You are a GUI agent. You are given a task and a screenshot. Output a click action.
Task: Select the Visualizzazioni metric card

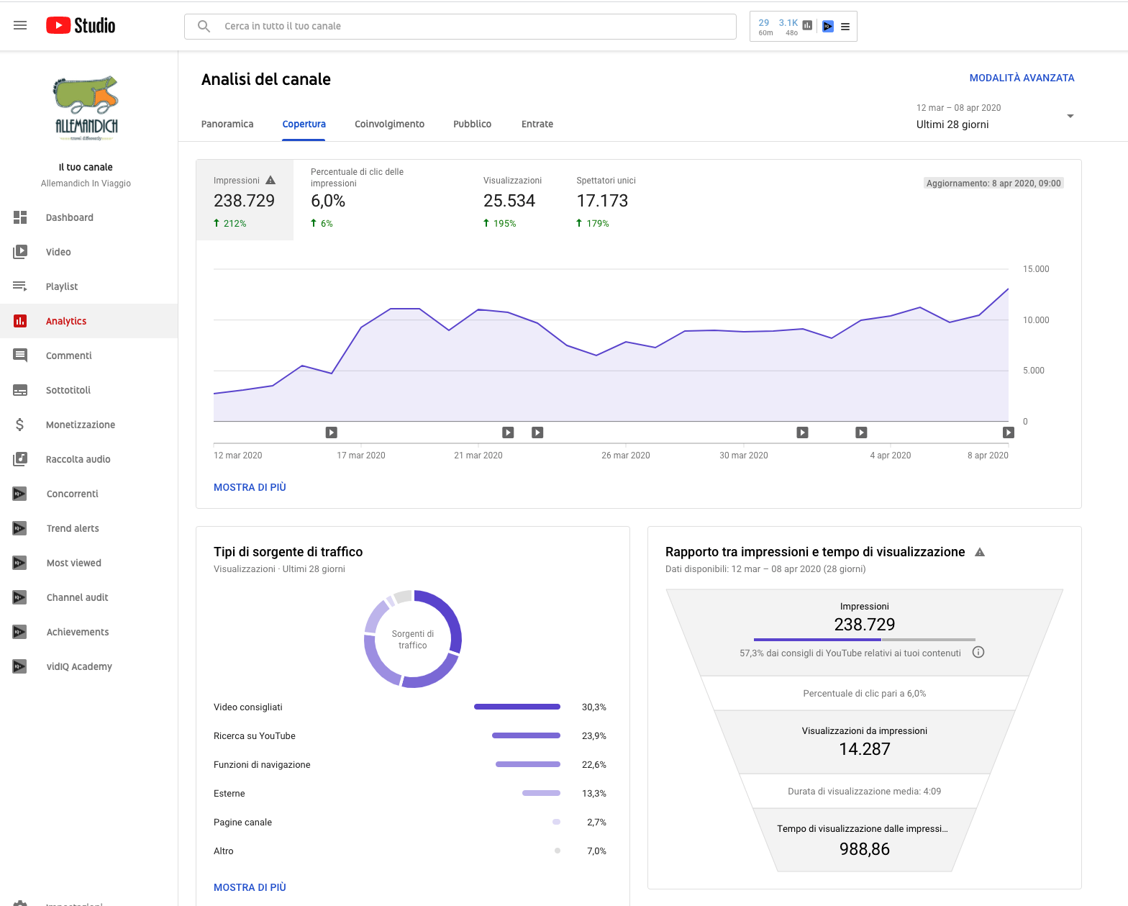pos(512,200)
